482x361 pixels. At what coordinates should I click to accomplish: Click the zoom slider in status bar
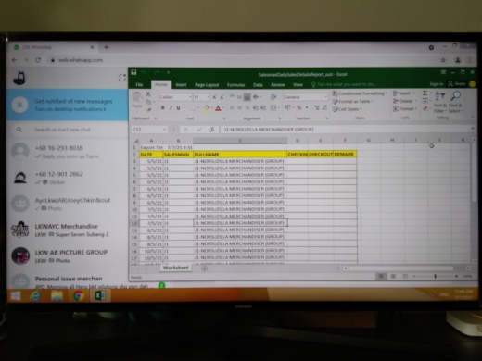(x=435, y=277)
